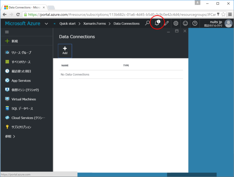Click the search magnifier in Azure header

pos(147,23)
